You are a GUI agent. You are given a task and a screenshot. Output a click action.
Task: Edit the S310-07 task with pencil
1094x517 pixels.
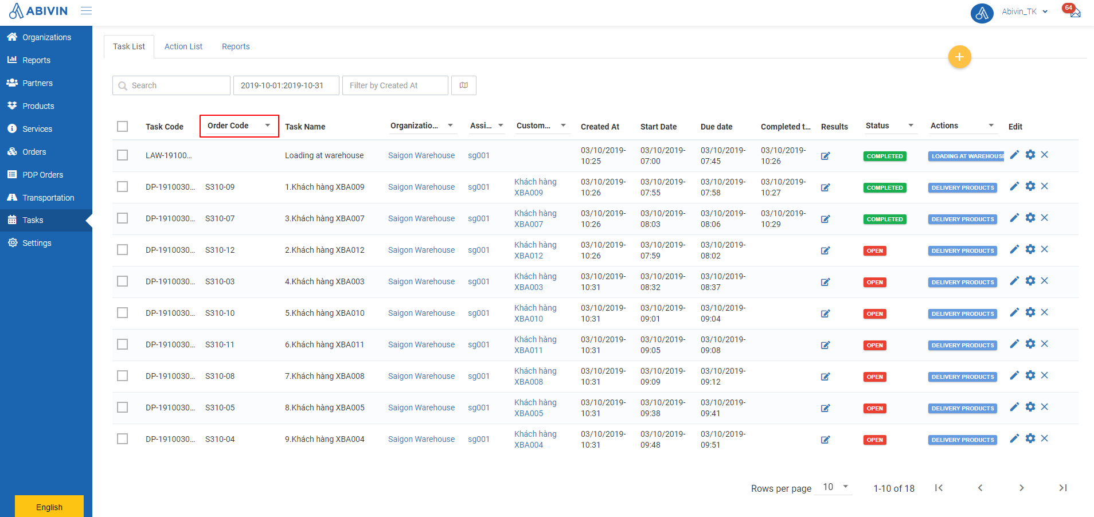coord(1014,218)
